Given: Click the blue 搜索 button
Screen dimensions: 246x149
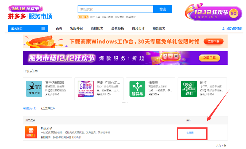Looking at the screenshot, I should point(163,9).
